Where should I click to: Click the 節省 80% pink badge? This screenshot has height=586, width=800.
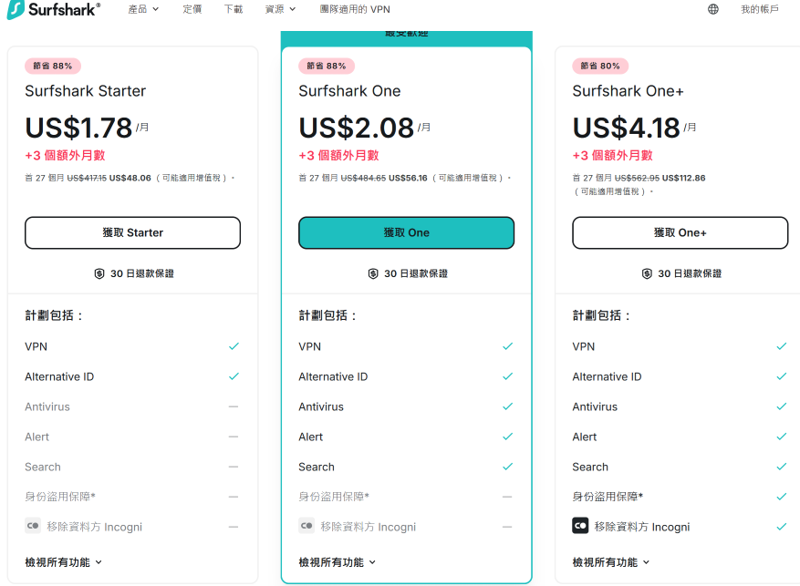[x=600, y=66]
